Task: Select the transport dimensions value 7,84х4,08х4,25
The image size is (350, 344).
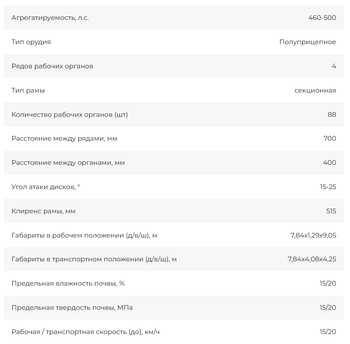Action: click(x=312, y=259)
